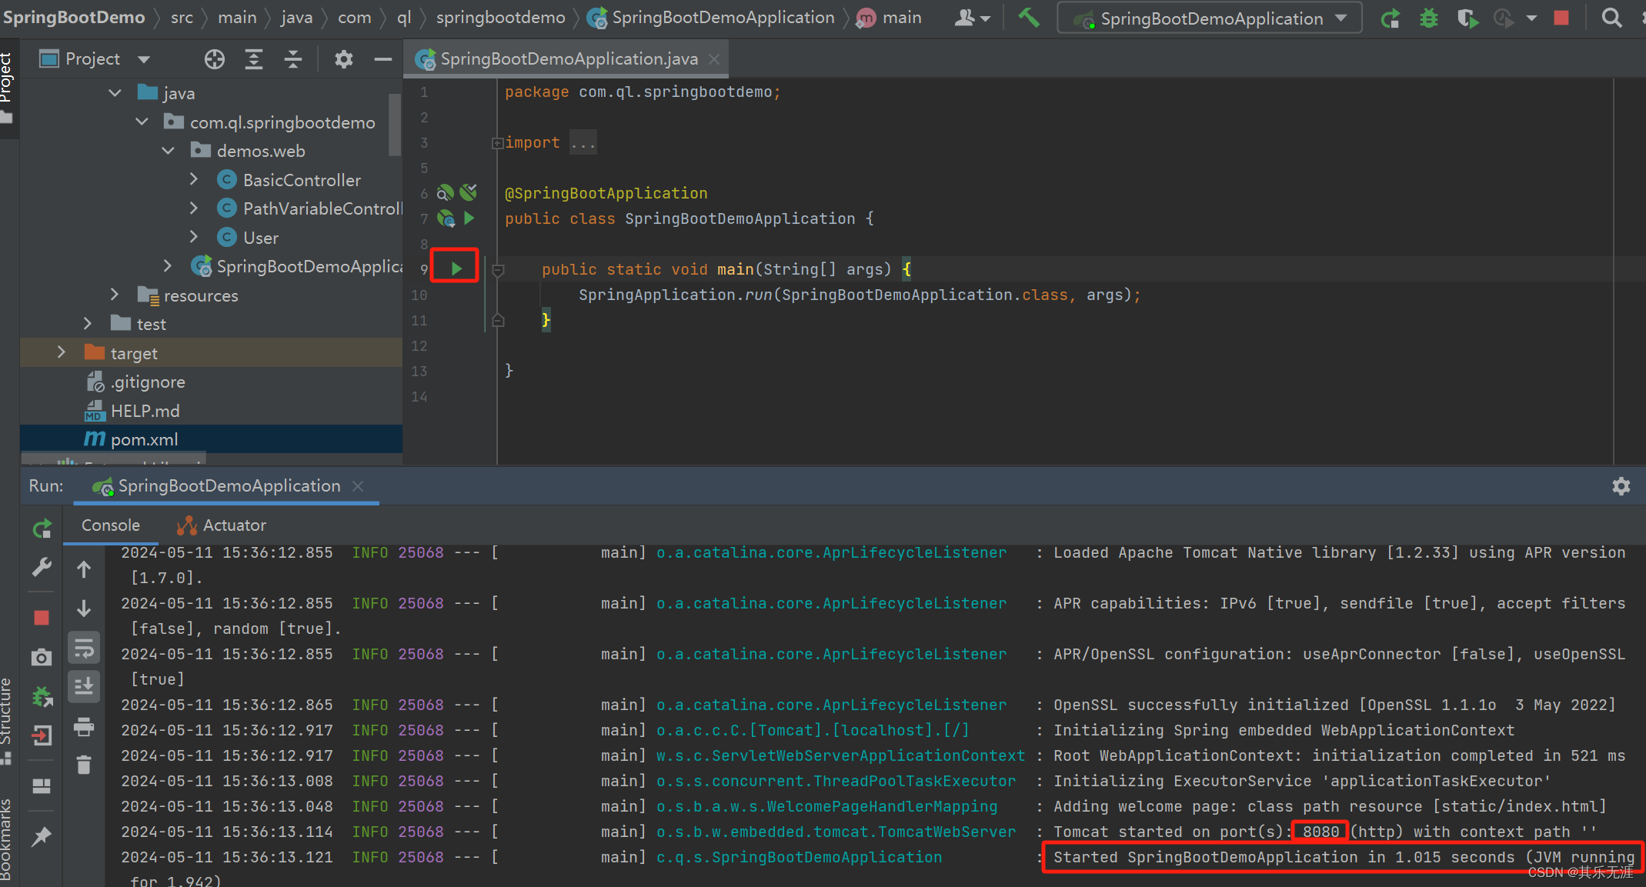Pin the Run tab with pin icon
This screenshot has width=1646, height=887.
pyautogui.click(x=42, y=836)
